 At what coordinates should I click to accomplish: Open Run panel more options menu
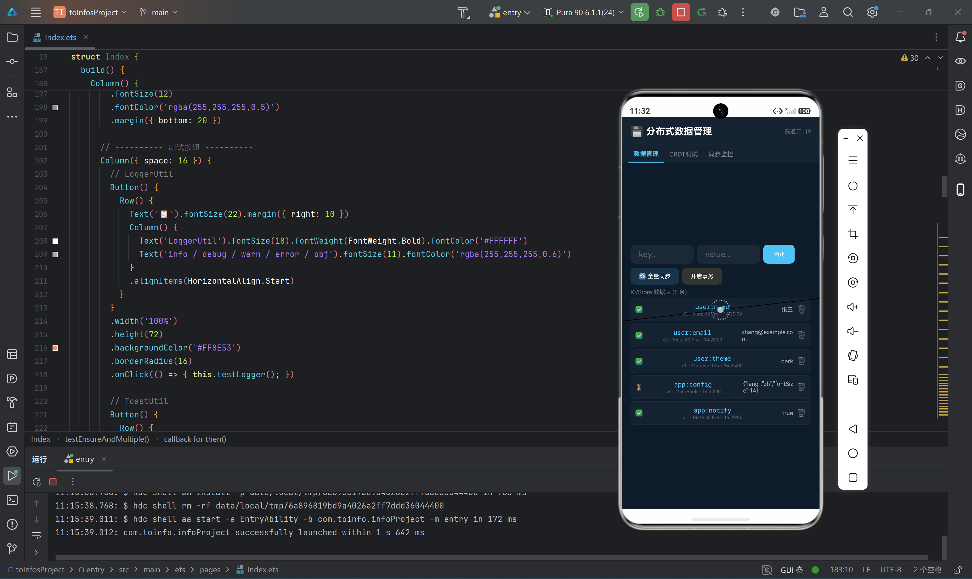73,482
